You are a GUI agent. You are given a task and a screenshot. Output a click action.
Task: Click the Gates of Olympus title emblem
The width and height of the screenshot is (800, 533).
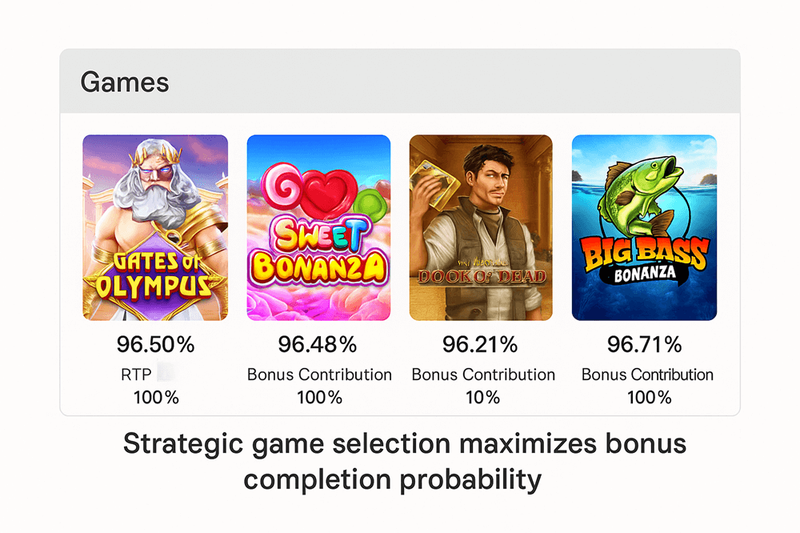(x=155, y=276)
